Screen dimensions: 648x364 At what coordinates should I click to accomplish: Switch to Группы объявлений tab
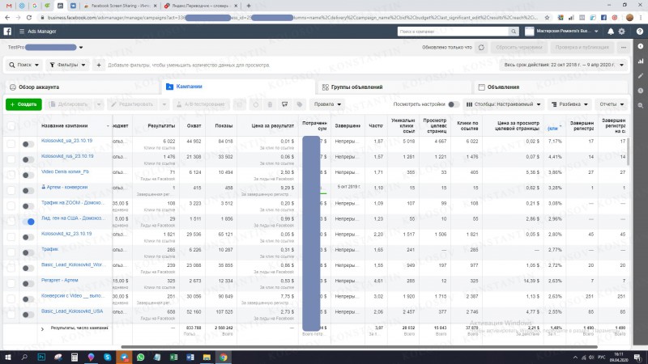[394, 87]
